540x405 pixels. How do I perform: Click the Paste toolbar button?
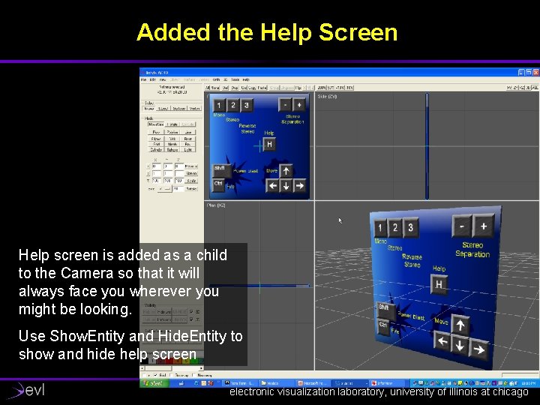262,88
